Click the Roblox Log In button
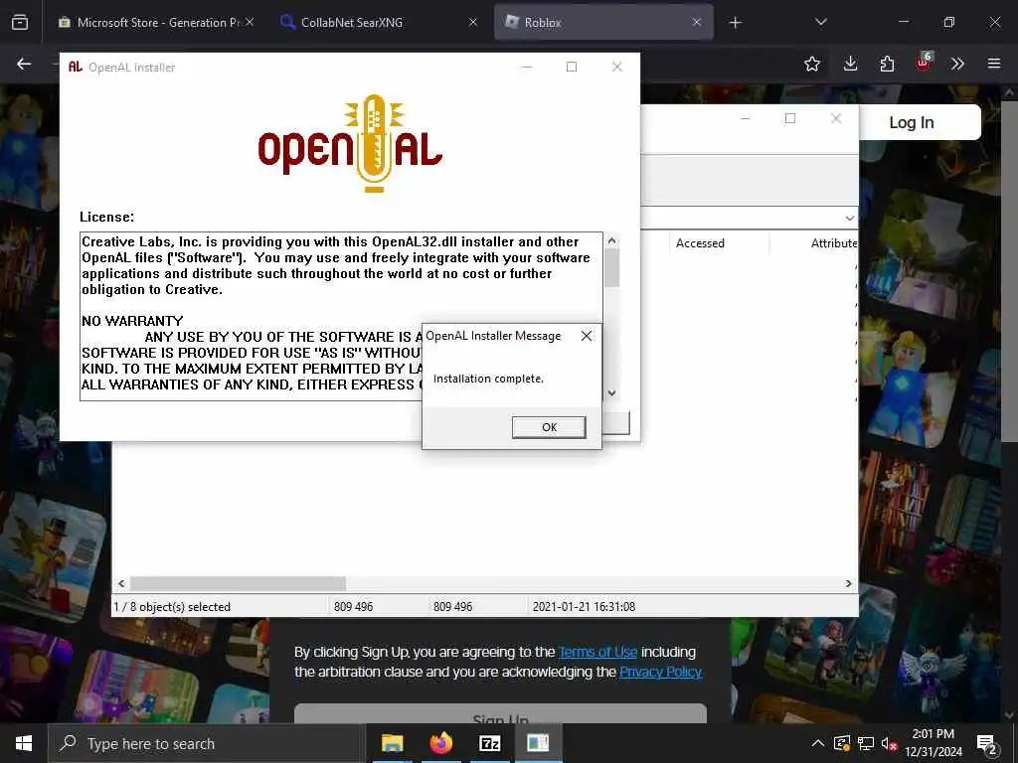 click(911, 122)
